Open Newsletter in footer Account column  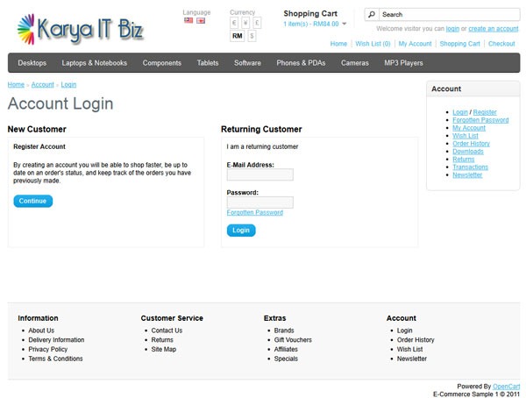[412, 359]
